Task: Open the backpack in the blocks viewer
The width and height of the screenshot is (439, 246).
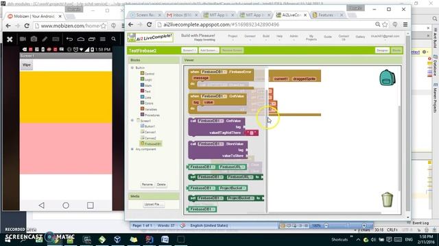Action: pyautogui.click(x=387, y=77)
